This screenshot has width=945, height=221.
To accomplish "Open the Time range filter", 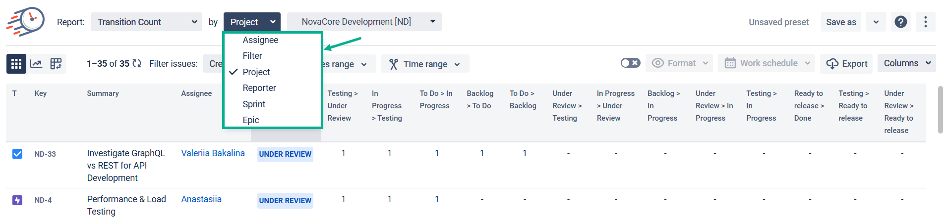I will [425, 64].
